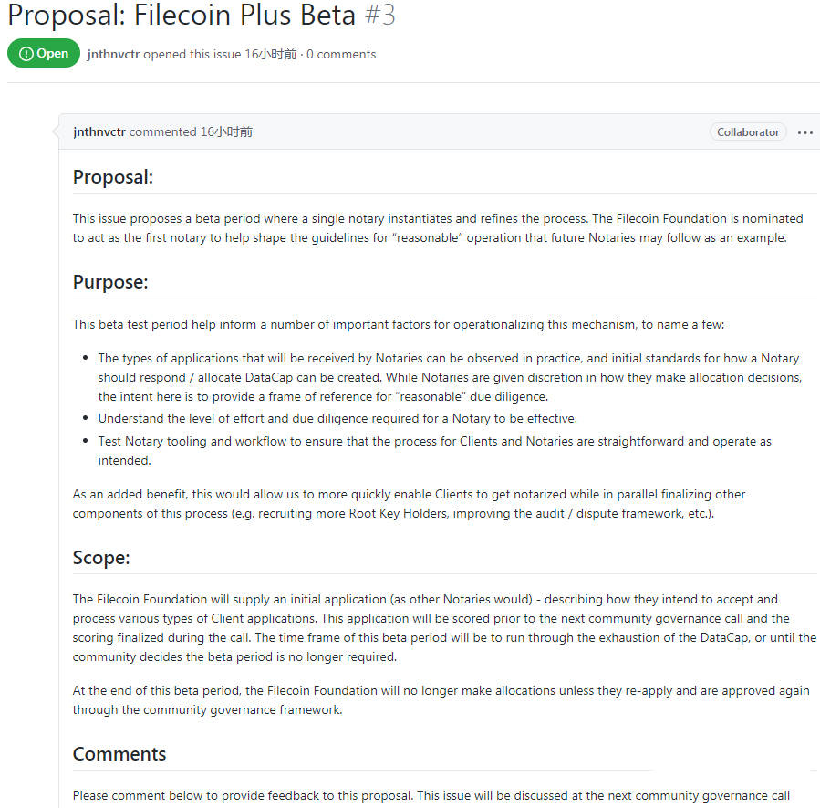820x808 pixels.
Task: Click the Collaborator badge on the comment
Action: click(748, 132)
